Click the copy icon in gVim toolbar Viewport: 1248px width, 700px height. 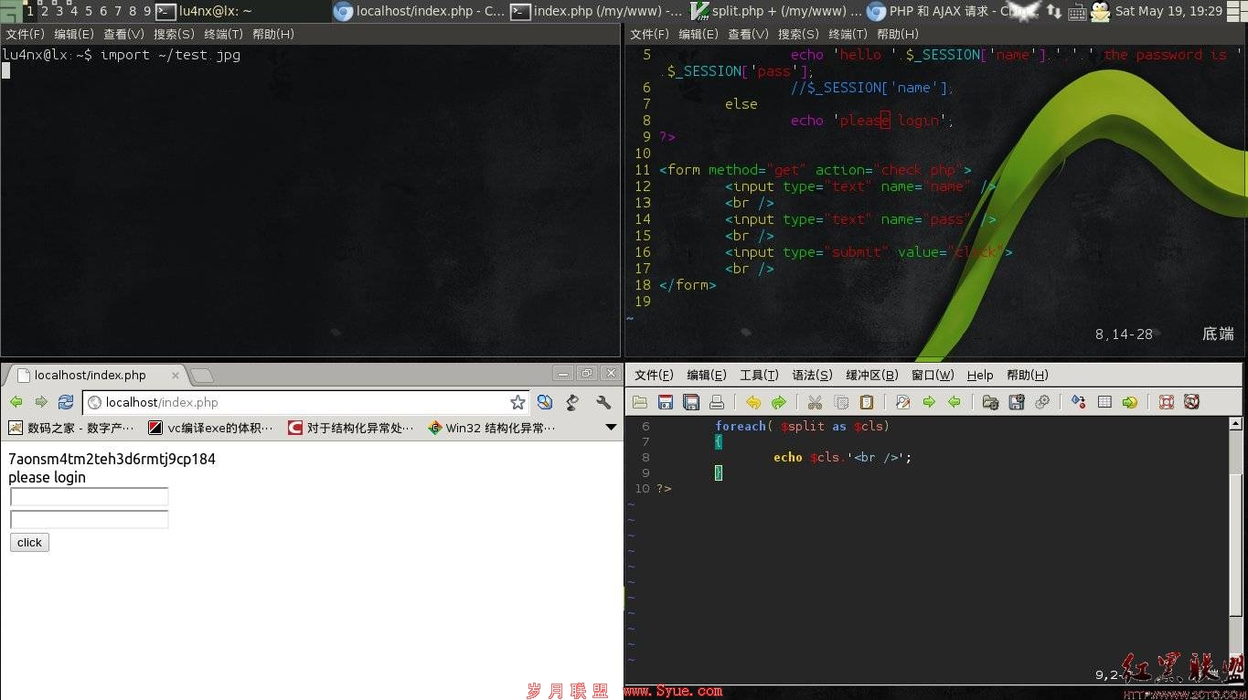pyautogui.click(x=841, y=402)
